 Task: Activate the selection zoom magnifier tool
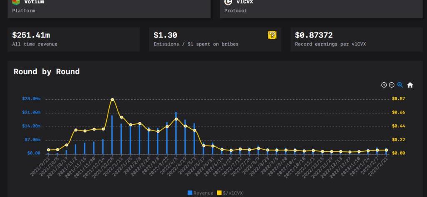tap(400, 85)
